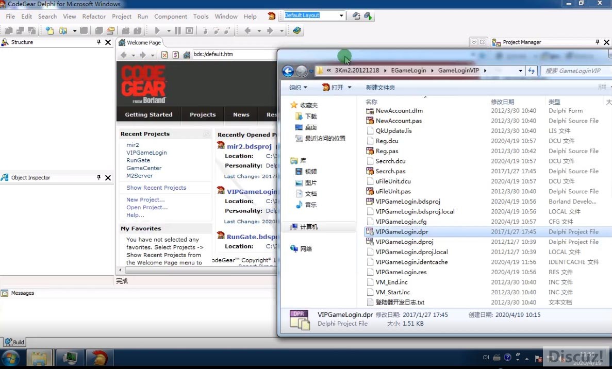This screenshot has height=369, width=612.
Task: Open the Open file toolbar dropdown arrow
Action: click(x=74, y=31)
